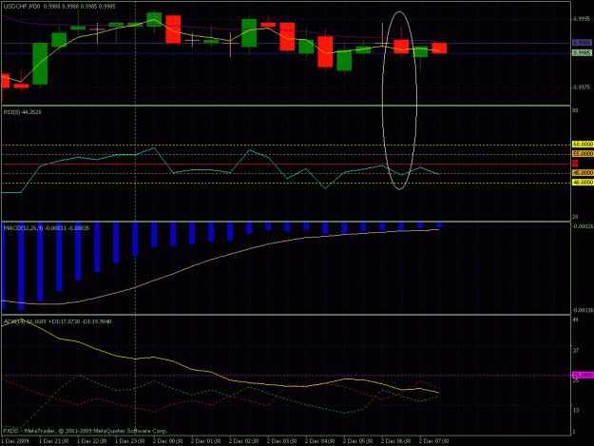This screenshot has width=594, height=446.
Task: Click the 13 value on ADX scale
Action: pos(575,411)
